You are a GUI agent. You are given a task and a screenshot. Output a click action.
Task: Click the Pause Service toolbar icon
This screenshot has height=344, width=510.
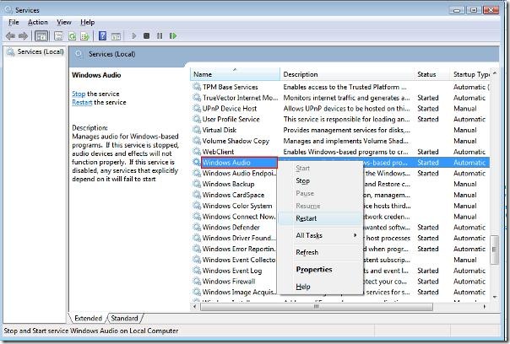160,35
